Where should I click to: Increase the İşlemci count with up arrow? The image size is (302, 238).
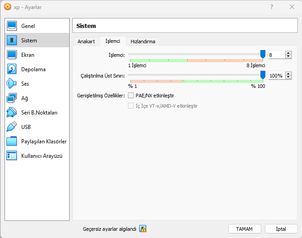click(288, 53)
